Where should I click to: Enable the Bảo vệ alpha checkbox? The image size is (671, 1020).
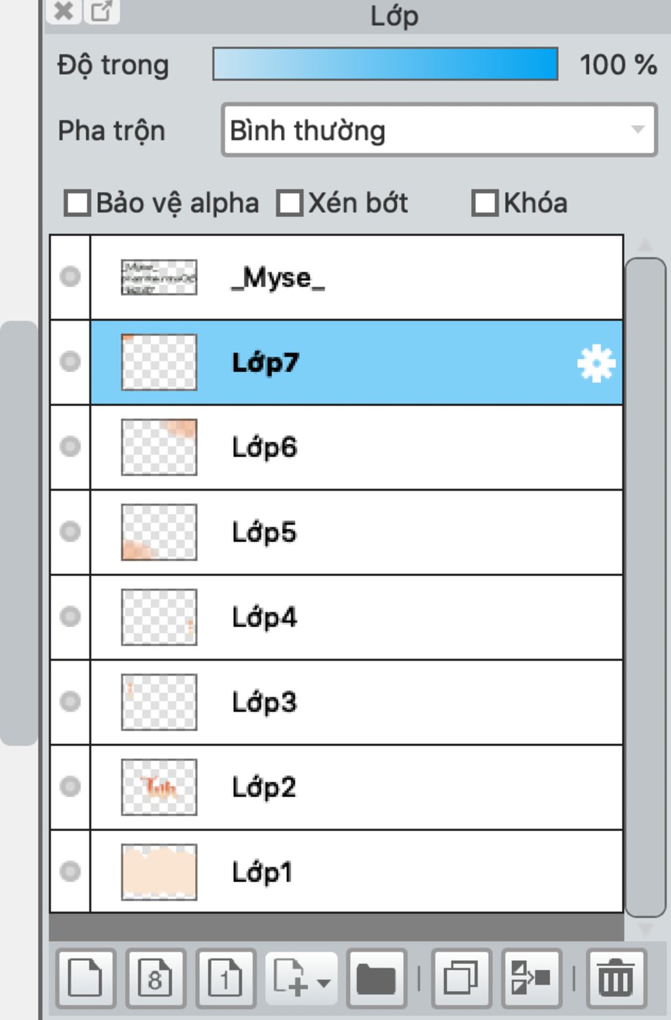(x=77, y=203)
